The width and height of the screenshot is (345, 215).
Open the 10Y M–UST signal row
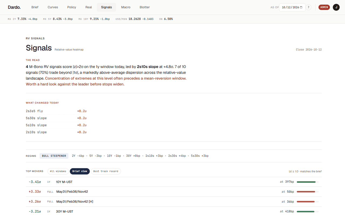(174, 182)
